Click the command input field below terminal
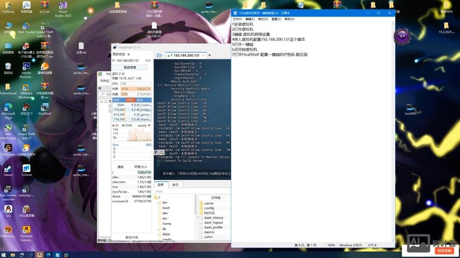The height and width of the screenshot is (258, 460). pyautogui.click(x=197, y=174)
